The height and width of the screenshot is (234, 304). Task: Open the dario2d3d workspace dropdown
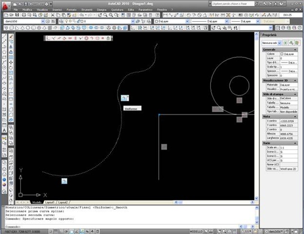pyautogui.click(x=43, y=21)
